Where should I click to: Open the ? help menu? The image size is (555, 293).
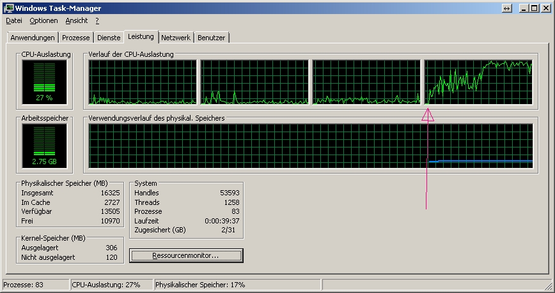(97, 20)
